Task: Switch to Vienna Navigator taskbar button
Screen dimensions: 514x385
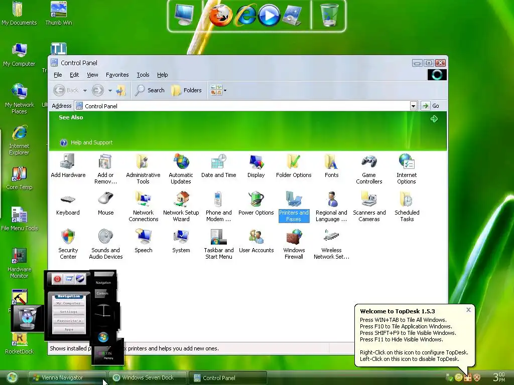Action: click(67, 377)
